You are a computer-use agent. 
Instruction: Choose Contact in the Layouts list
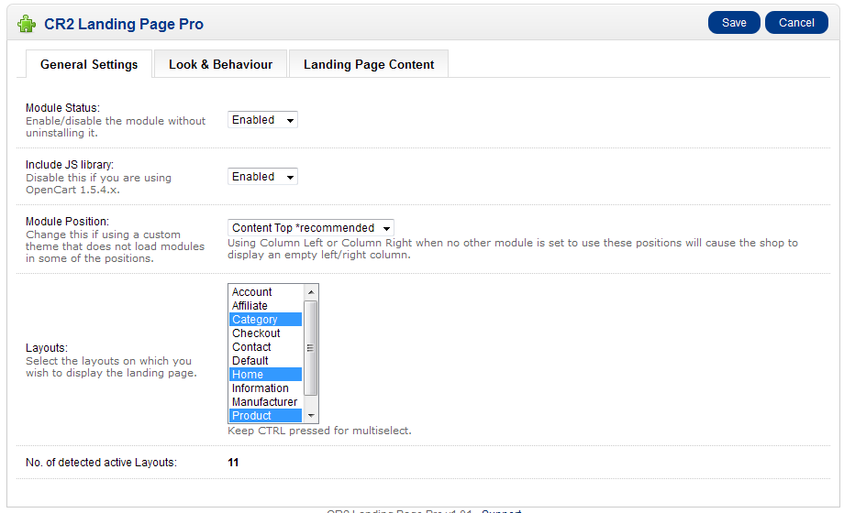tap(265, 347)
